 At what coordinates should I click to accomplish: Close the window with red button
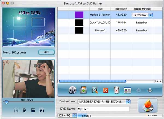click(3, 3)
